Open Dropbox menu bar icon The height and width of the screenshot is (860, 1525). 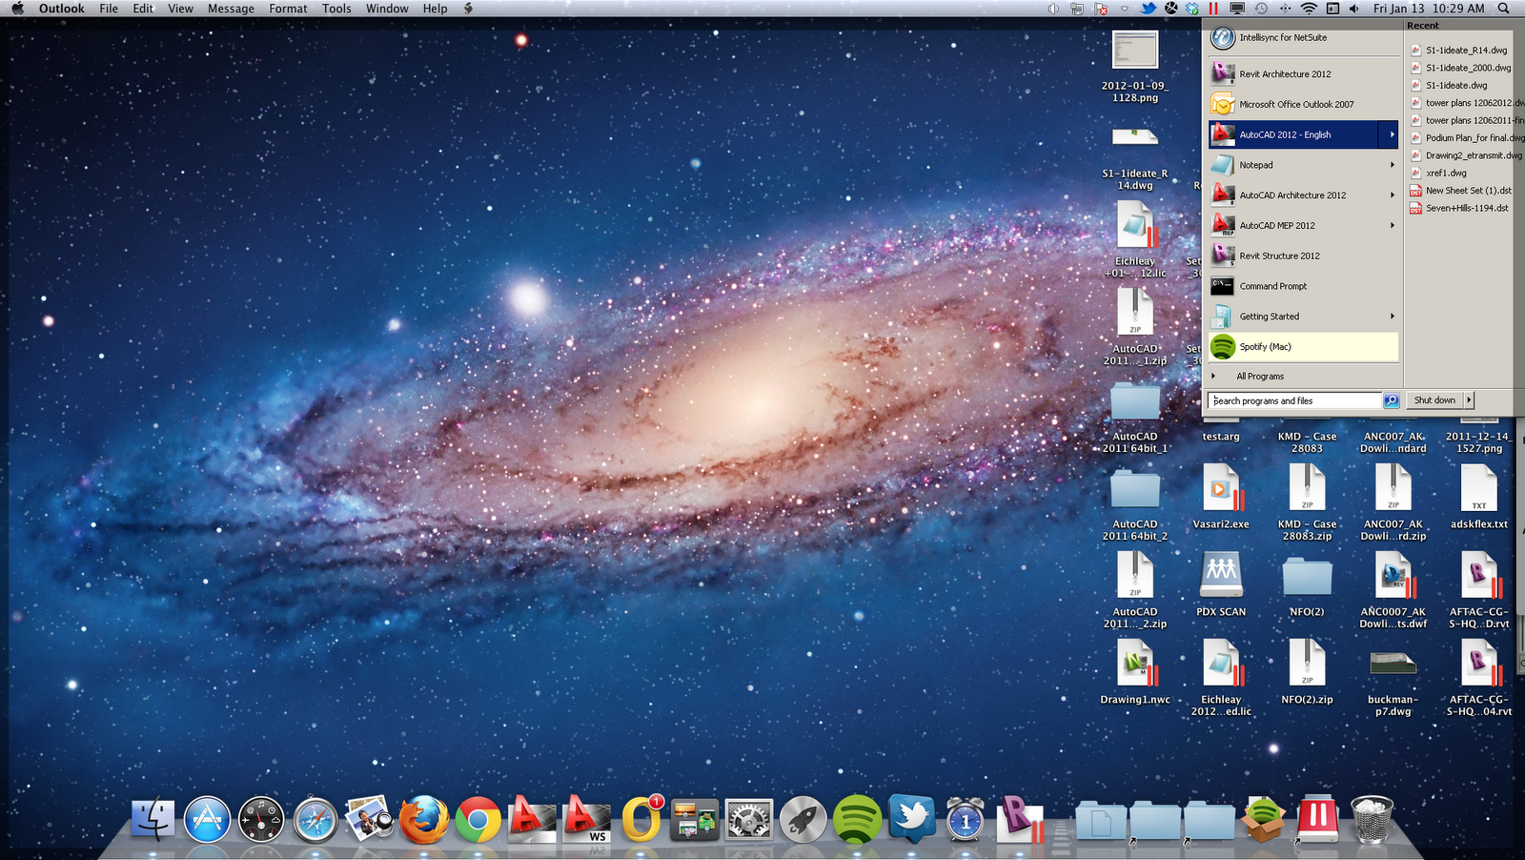click(1192, 9)
